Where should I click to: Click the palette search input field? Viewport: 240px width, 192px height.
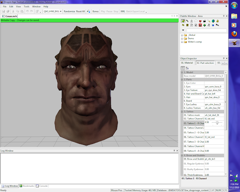206,30
